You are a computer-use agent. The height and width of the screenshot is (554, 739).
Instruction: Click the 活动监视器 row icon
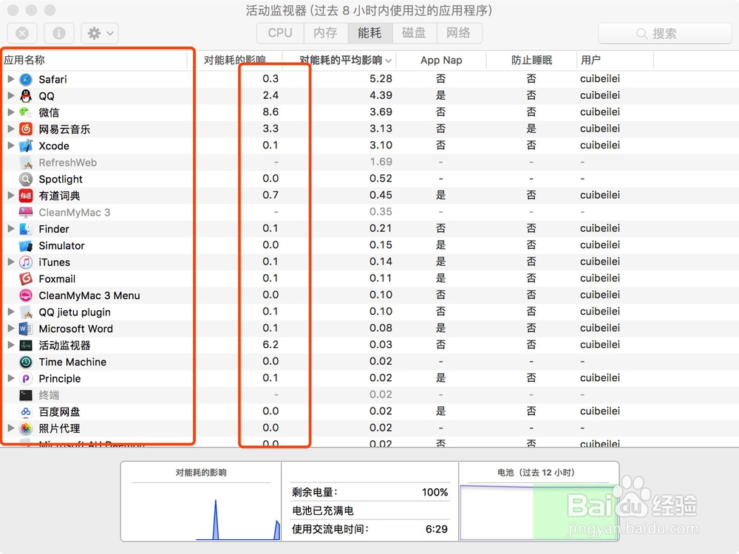tap(26, 345)
